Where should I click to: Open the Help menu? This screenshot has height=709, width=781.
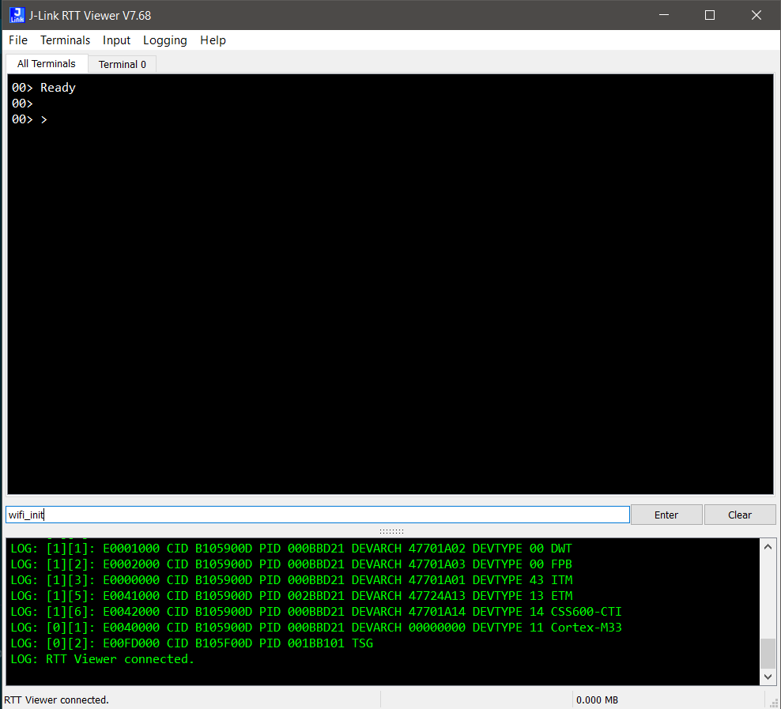pyautogui.click(x=213, y=40)
